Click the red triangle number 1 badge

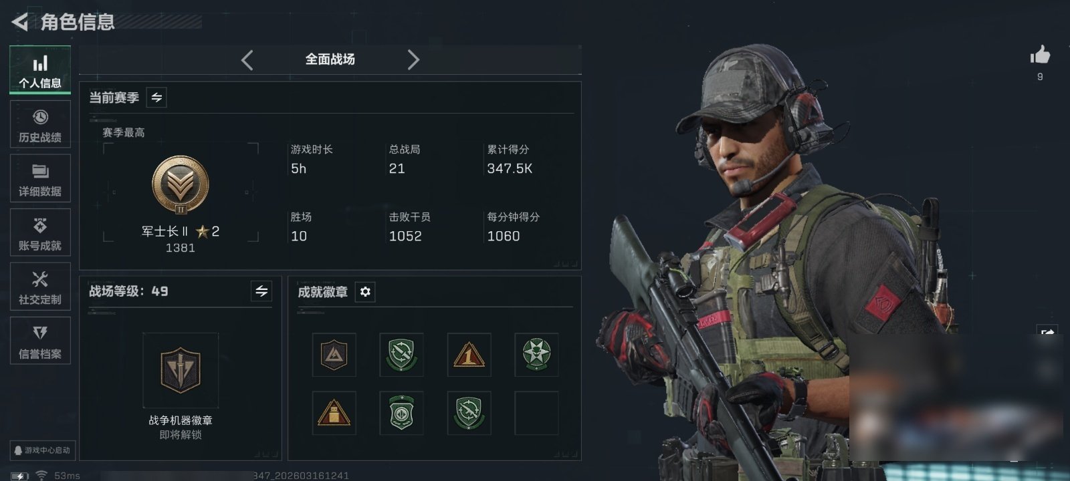coord(469,354)
